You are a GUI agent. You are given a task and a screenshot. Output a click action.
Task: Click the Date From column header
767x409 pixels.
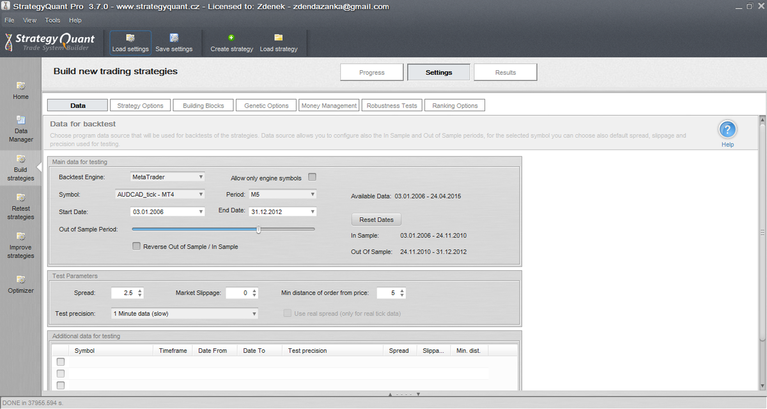pyautogui.click(x=215, y=350)
